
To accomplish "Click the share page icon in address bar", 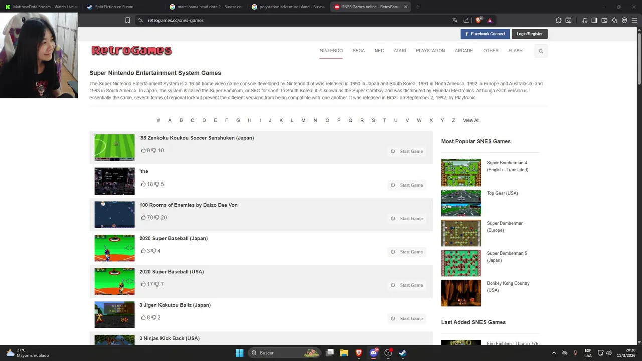I will [466, 20].
